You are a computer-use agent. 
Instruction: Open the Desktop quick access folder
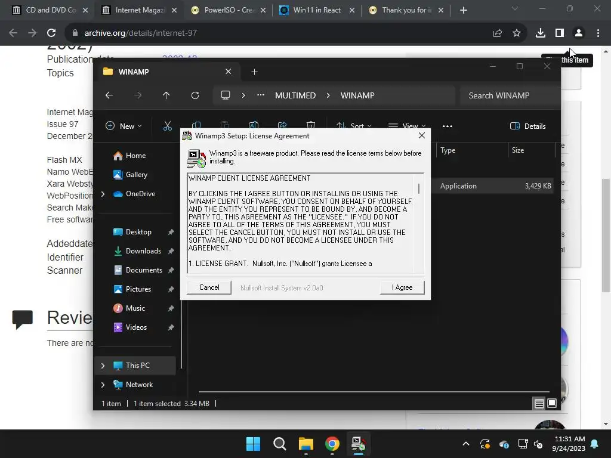click(138, 232)
